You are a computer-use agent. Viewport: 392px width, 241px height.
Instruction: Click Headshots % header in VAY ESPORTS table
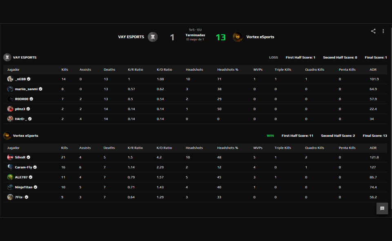click(228, 70)
